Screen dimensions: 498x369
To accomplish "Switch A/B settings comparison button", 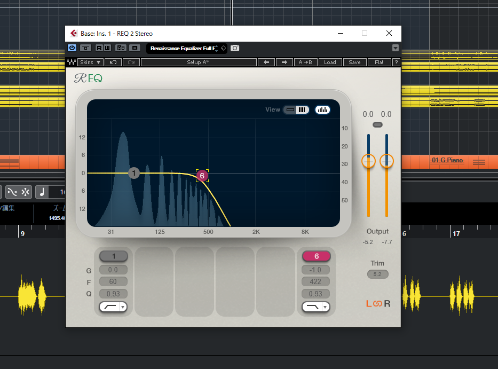I will click(121, 48).
